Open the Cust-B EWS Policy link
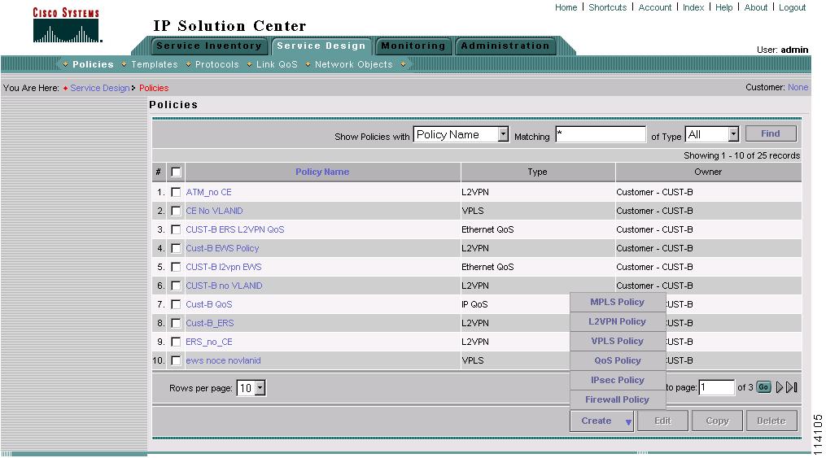This screenshot has height=458, width=826. [222, 248]
